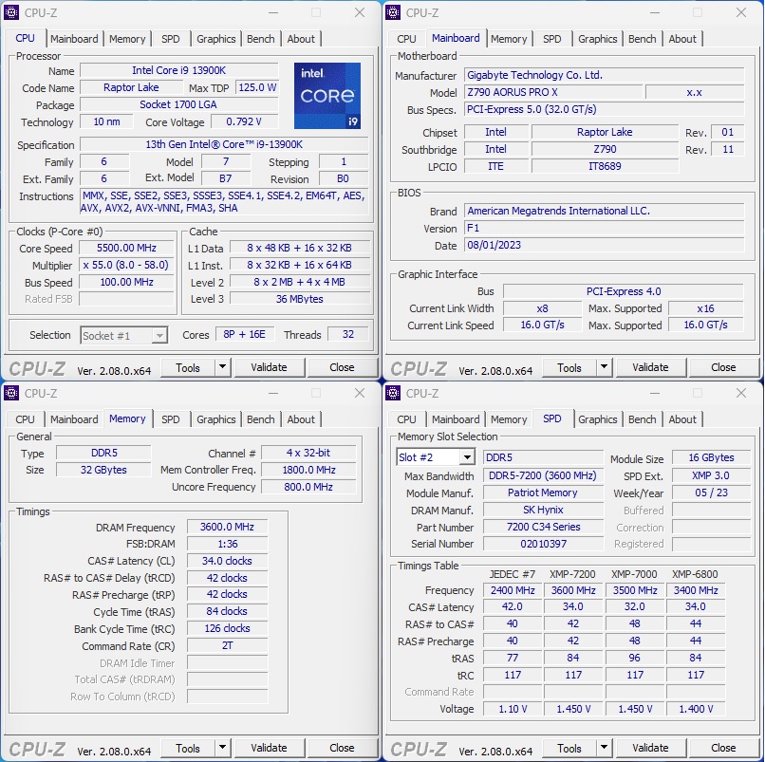Expand the Tools arrow in the Memory window

pos(222,748)
